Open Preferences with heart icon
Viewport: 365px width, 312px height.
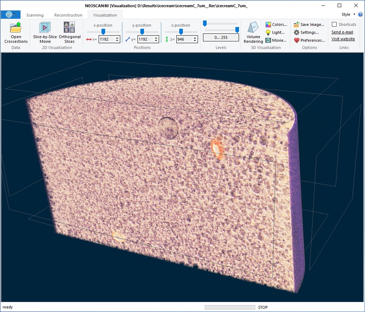[x=309, y=40]
